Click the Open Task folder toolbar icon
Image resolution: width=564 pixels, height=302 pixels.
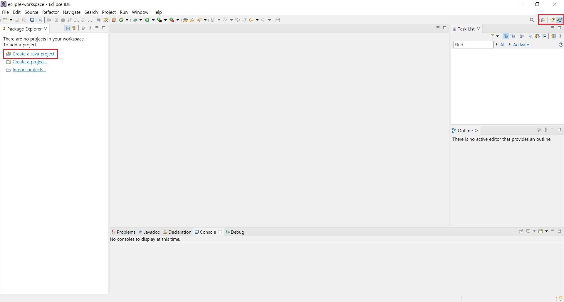click(x=192, y=20)
